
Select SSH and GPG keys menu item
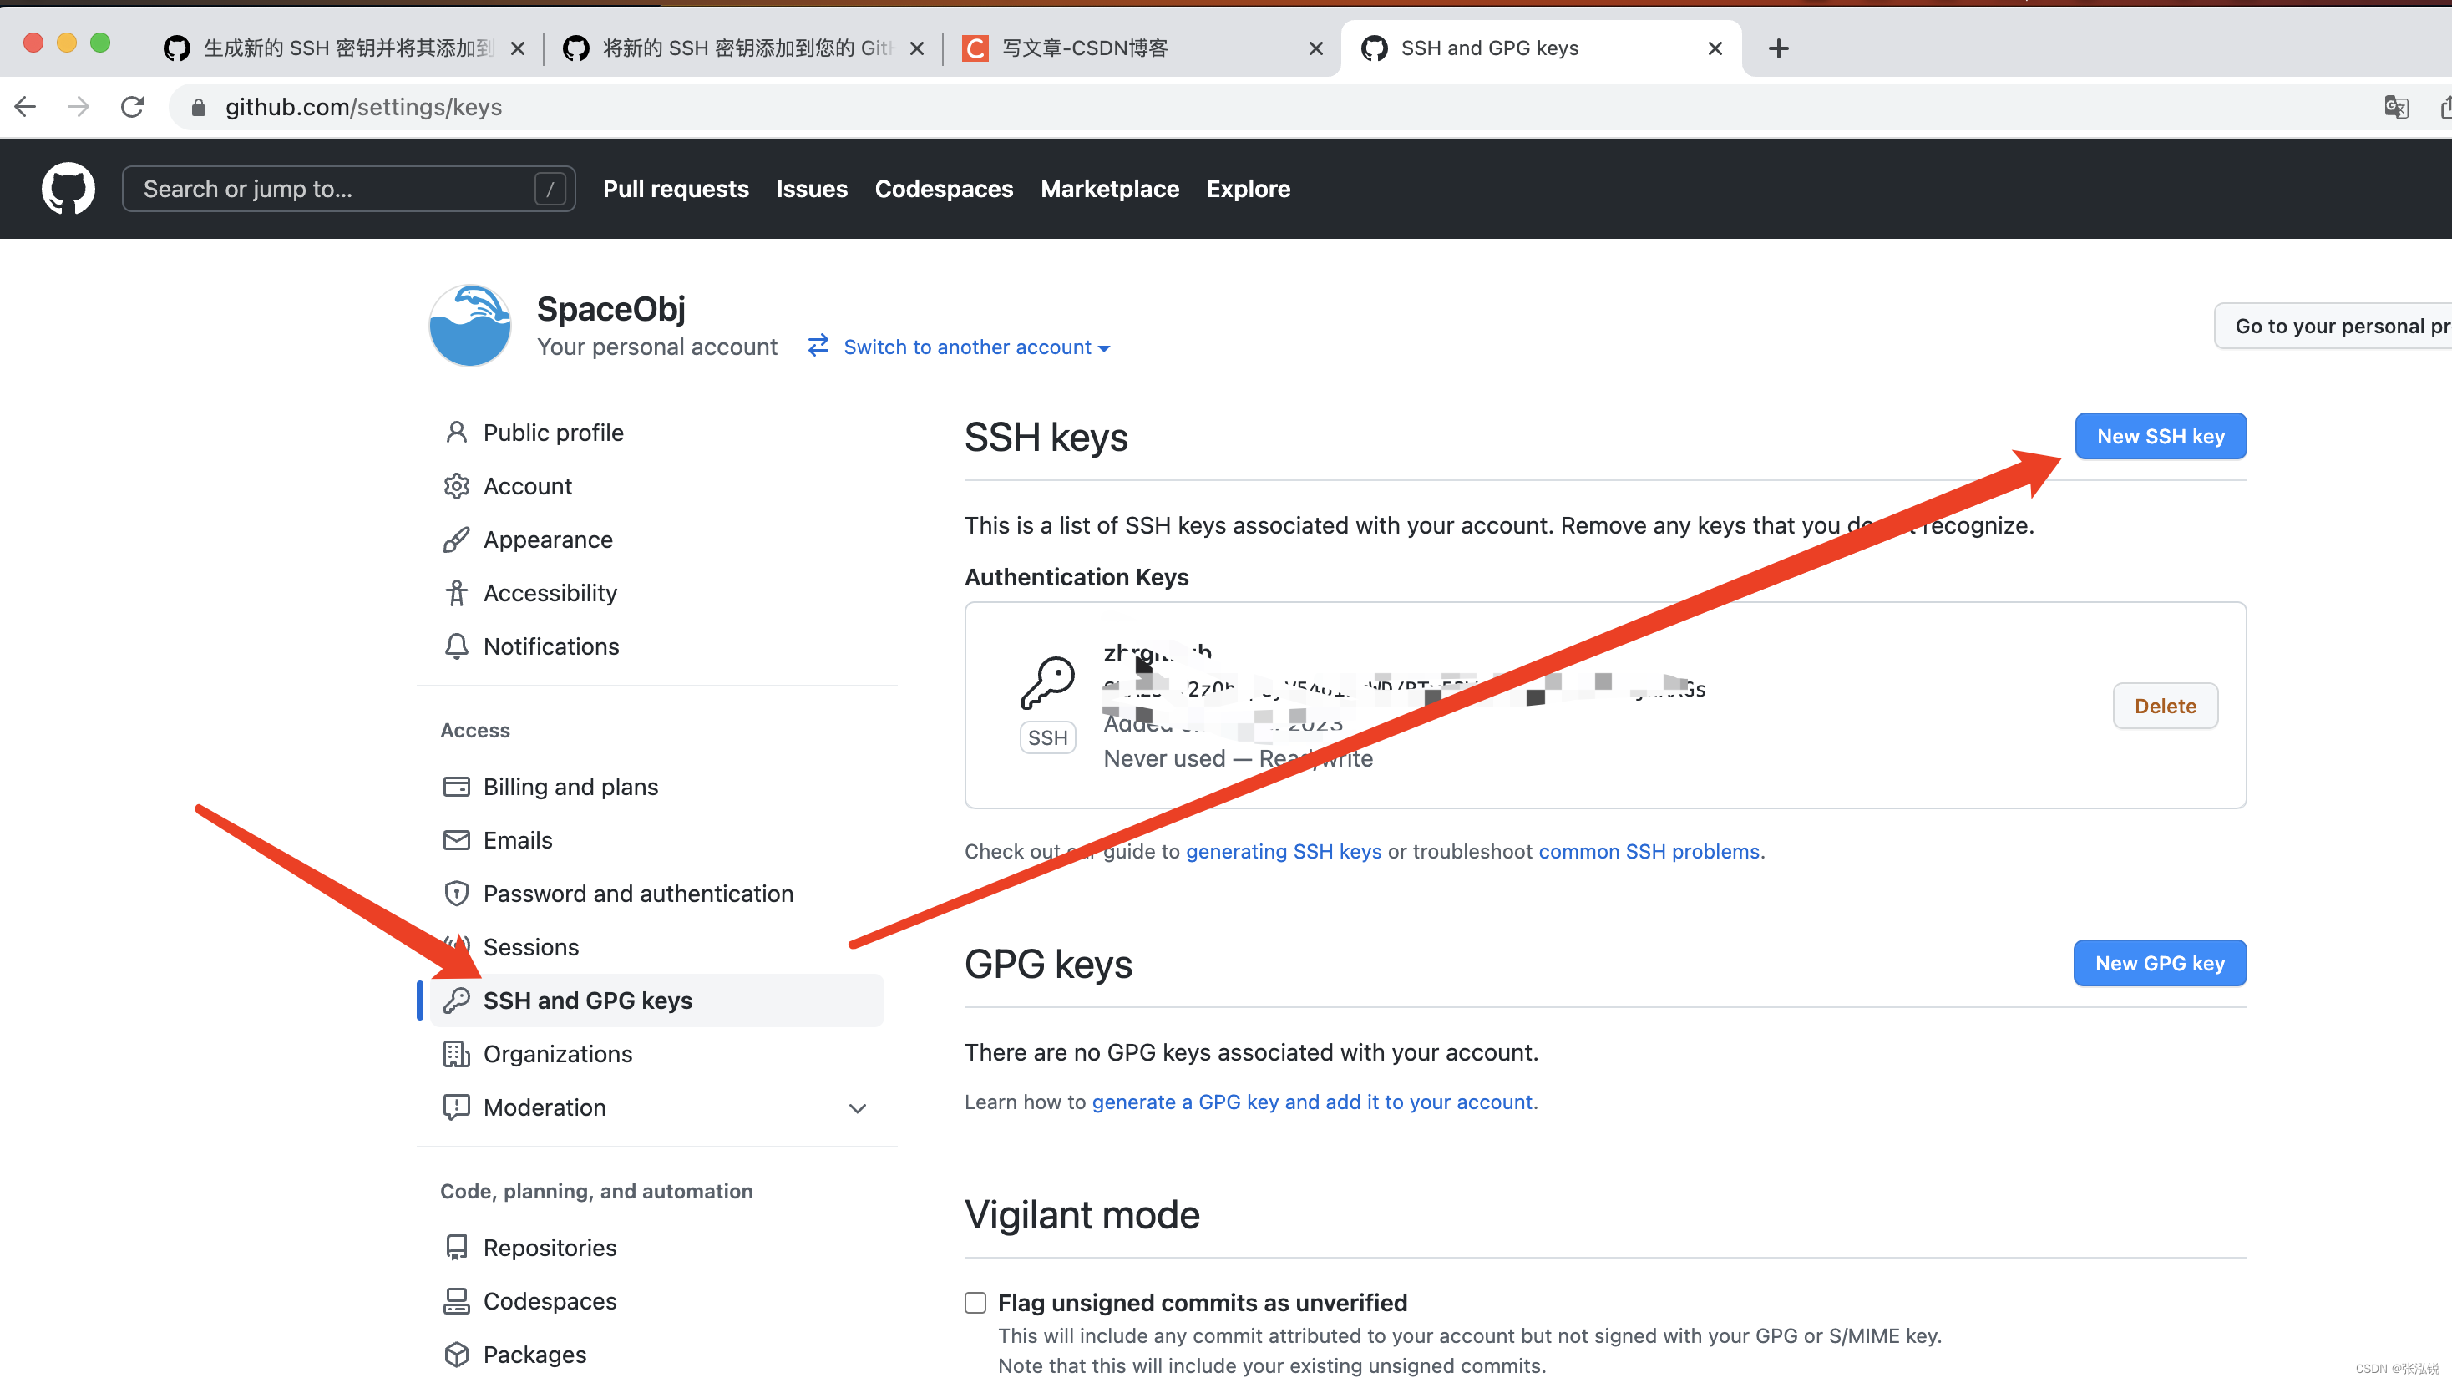588,1001
